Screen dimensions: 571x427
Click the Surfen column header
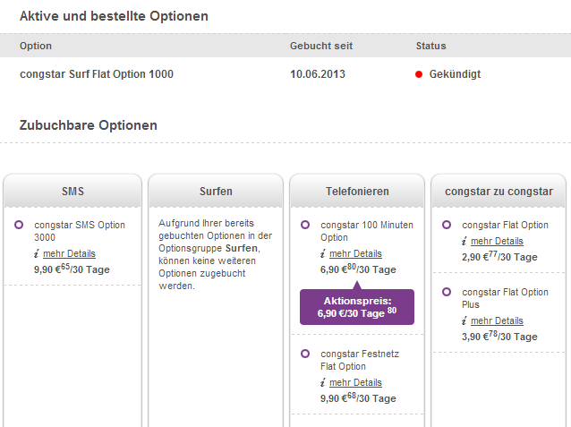[x=216, y=192]
